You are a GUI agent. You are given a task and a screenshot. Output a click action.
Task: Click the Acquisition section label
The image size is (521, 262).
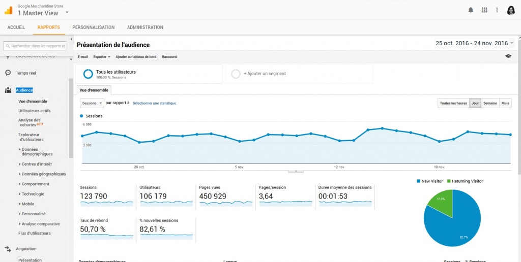tap(26, 249)
